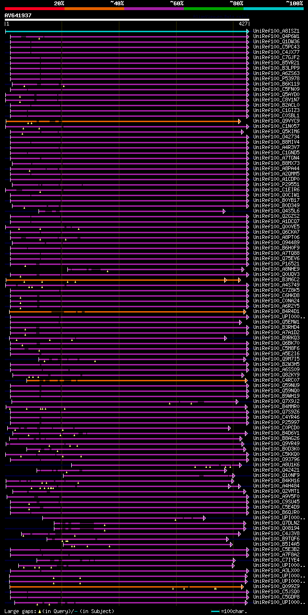Click the orange alignment bar for UniRef100_B4R4D1

point(128,312)
